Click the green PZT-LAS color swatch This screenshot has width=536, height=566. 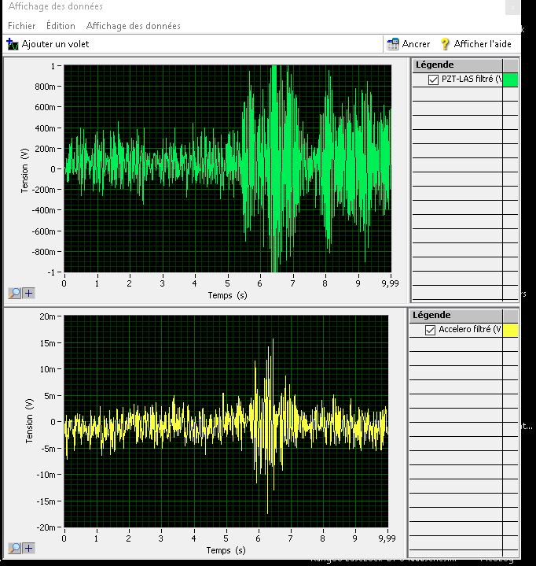(510, 80)
